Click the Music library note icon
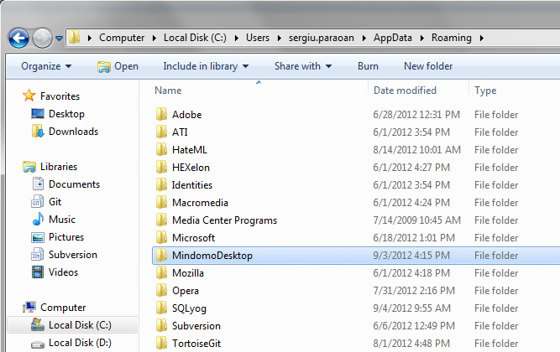 [x=38, y=219]
